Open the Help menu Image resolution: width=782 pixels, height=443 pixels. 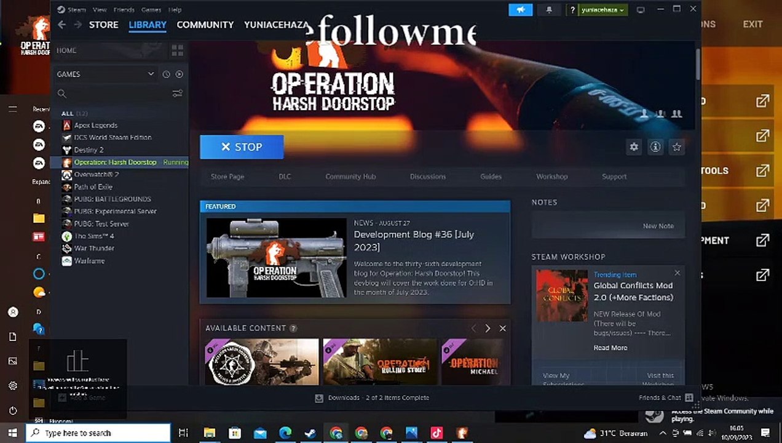pyautogui.click(x=175, y=10)
